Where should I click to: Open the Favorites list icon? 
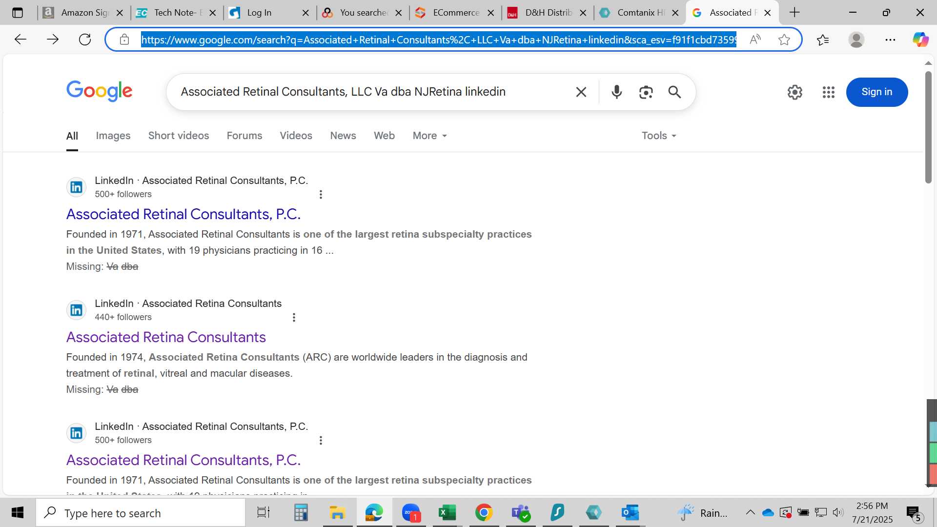(823, 40)
